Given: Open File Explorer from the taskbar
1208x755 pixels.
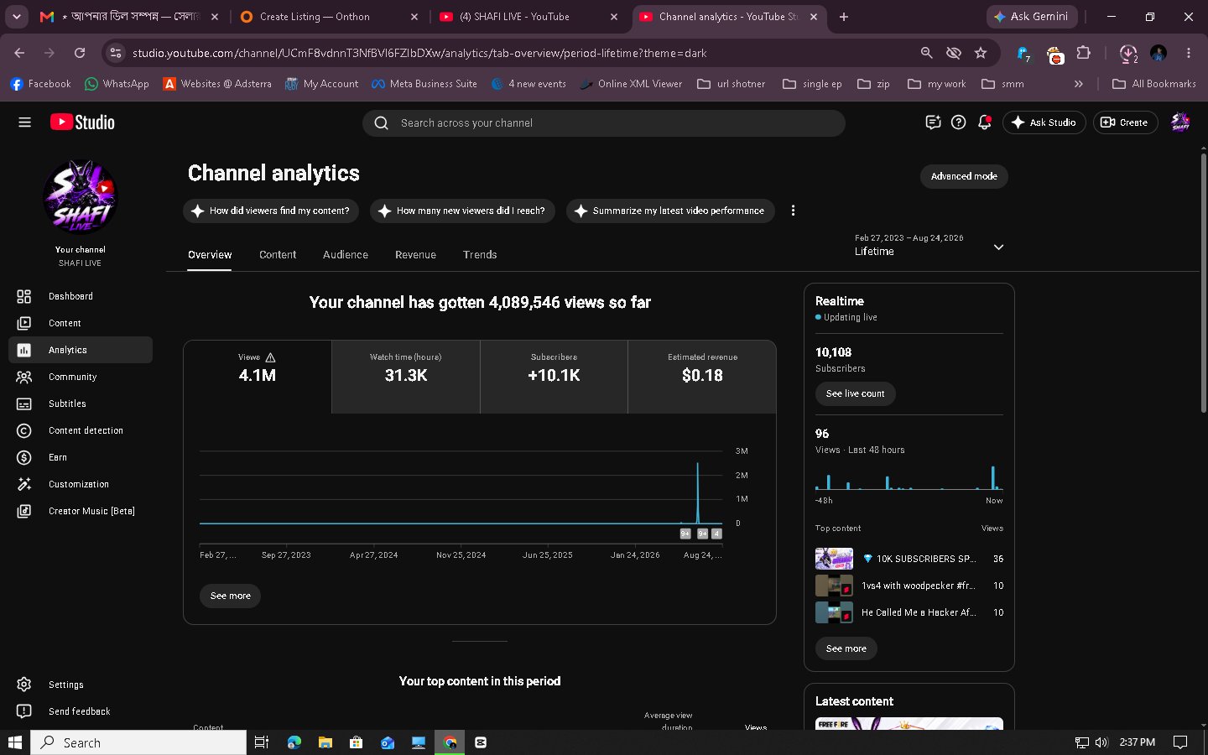Looking at the screenshot, I should point(325,742).
